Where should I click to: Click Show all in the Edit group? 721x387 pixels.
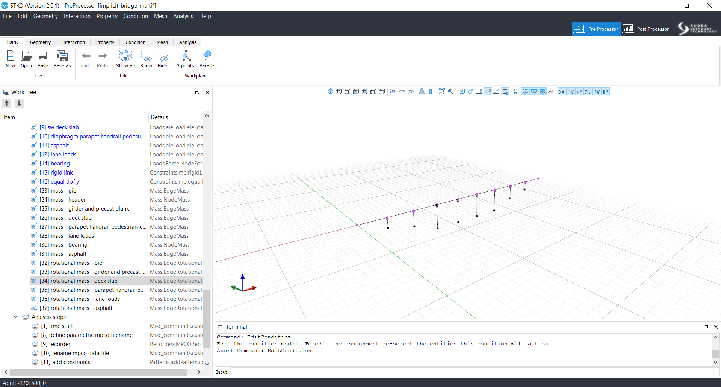[125, 59]
